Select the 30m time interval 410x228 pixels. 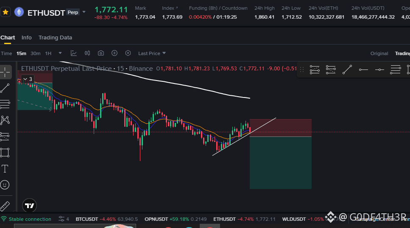pos(35,53)
